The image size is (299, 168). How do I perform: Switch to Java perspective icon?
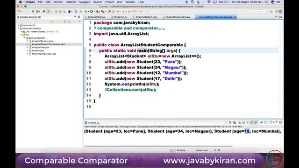[x=277, y=12]
